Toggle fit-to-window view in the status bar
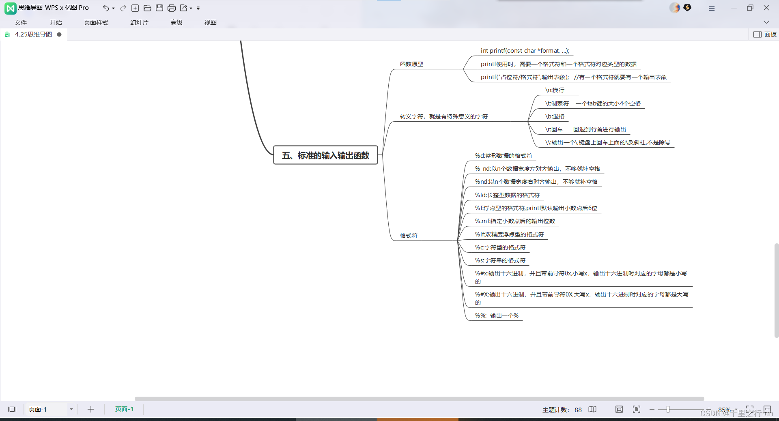The height and width of the screenshot is (421, 779). point(619,409)
